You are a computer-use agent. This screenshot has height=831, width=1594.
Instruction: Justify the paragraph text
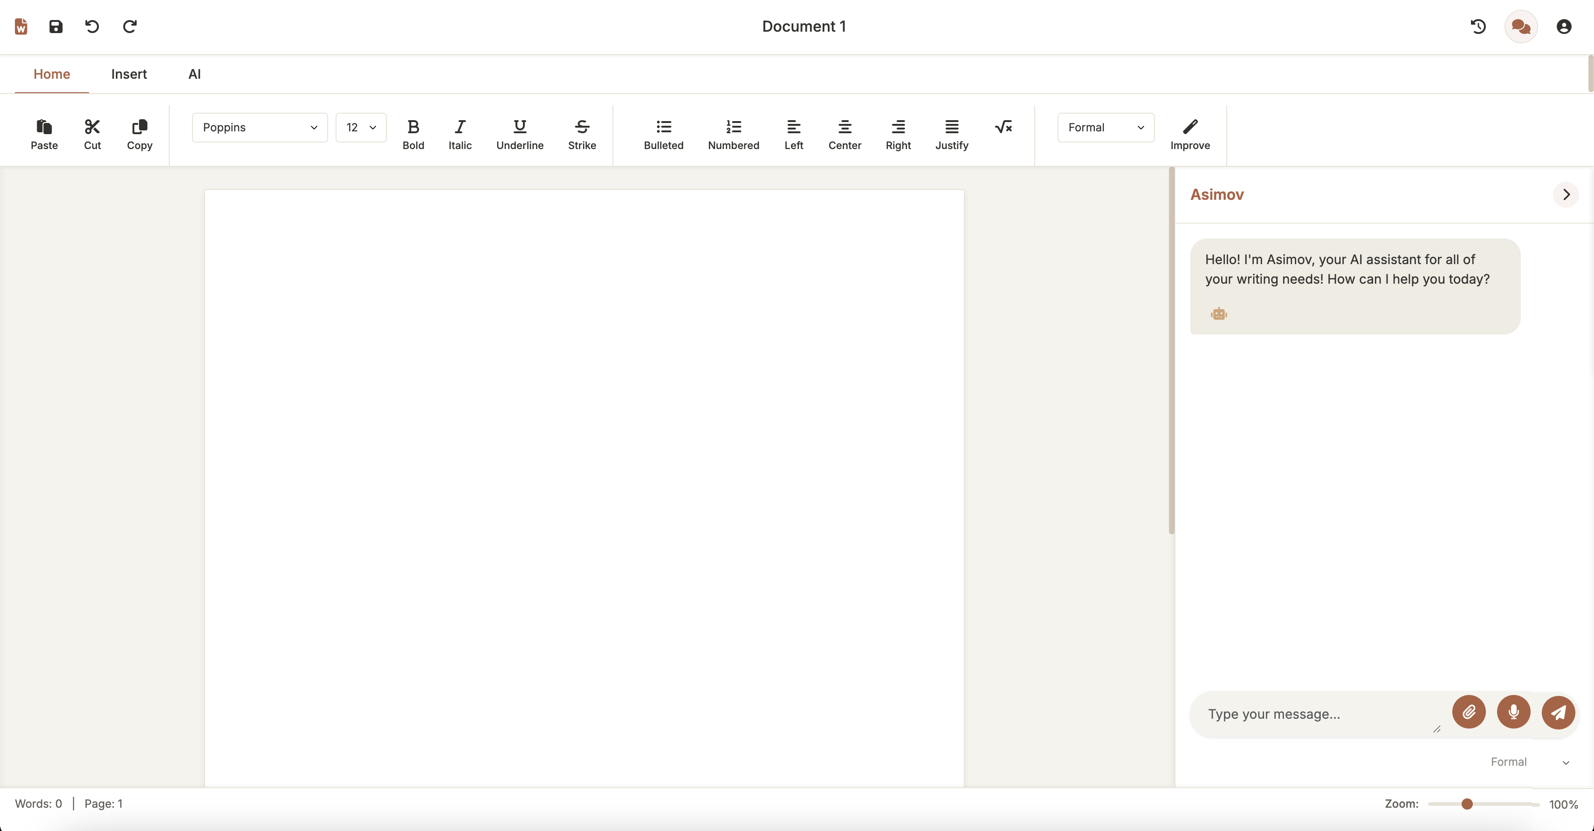[952, 135]
